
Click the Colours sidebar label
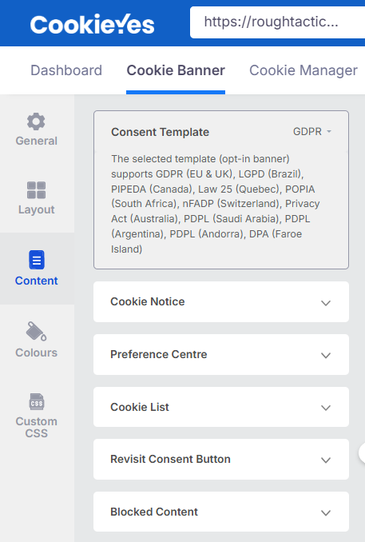pyautogui.click(x=36, y=353)
